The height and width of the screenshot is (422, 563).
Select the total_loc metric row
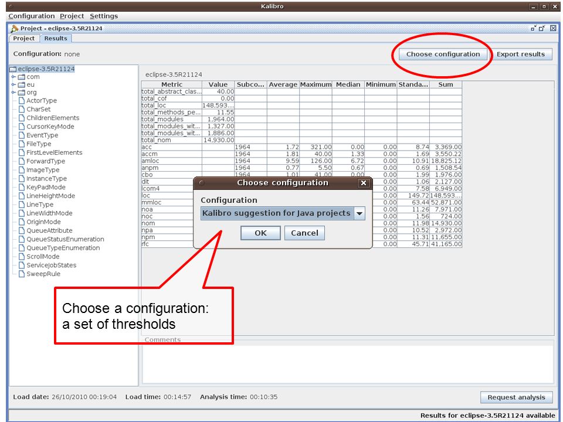click(301, 105)
